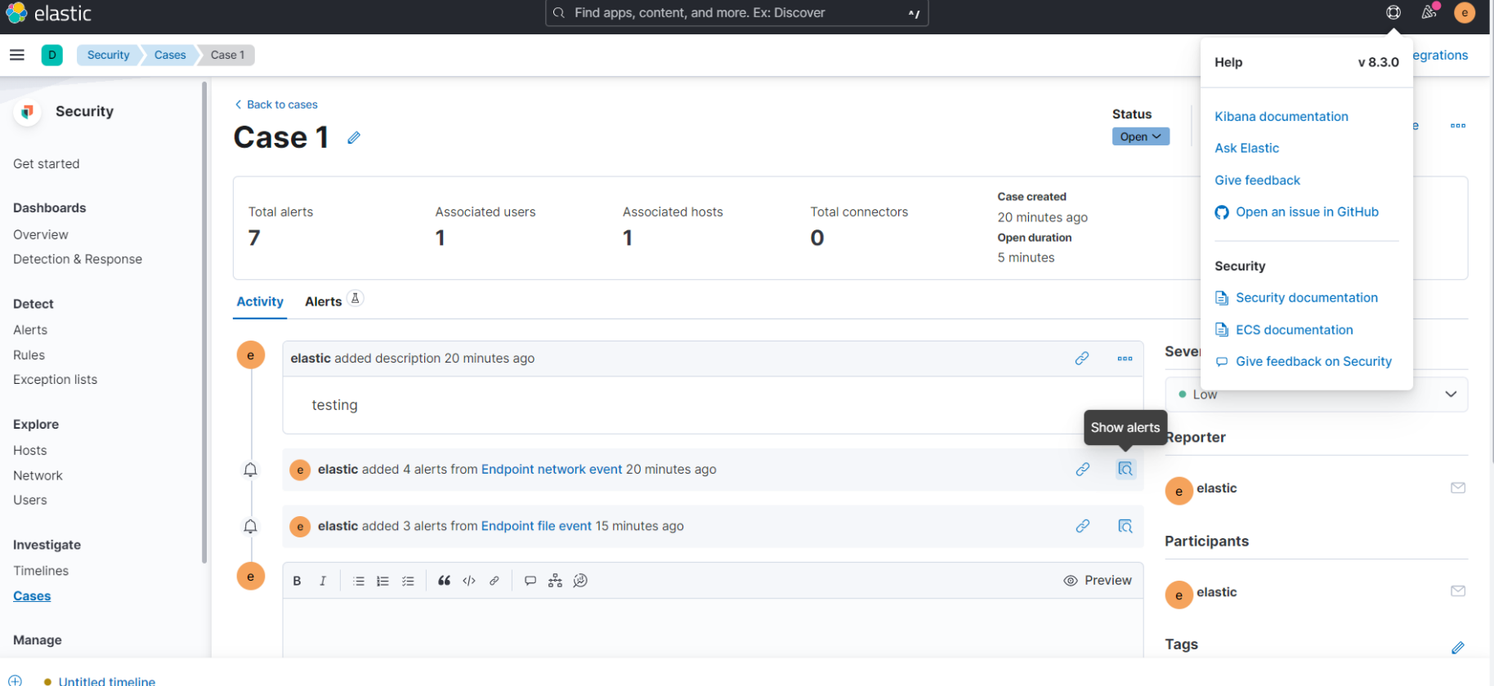The image size is (1494, 686).
Task: Open Alerts under Detect in sidebar
Action: (x=30, y=330)
